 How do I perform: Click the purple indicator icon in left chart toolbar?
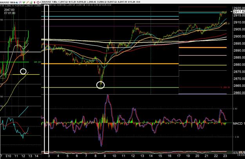(x=20, y=2)
